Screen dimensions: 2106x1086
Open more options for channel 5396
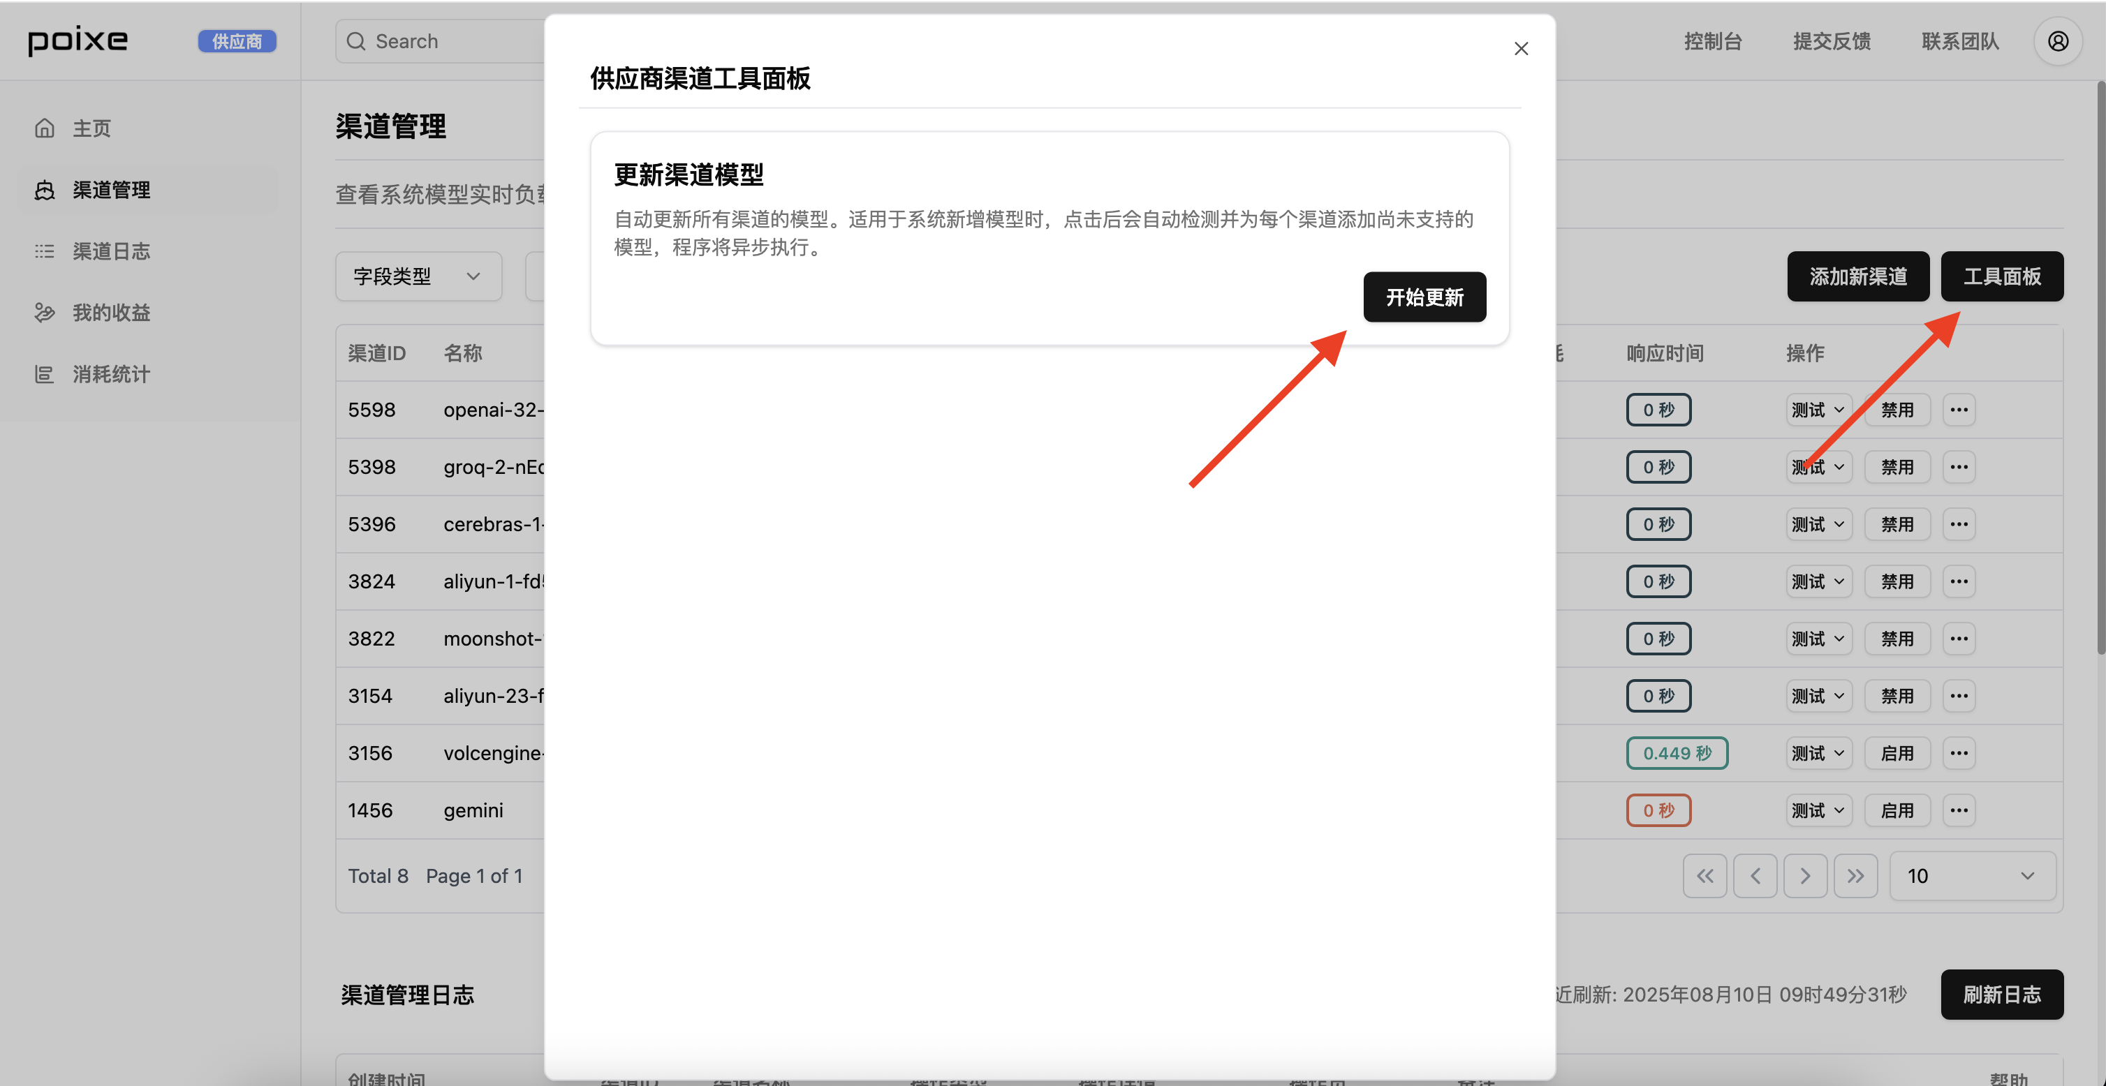point(1959,523)
